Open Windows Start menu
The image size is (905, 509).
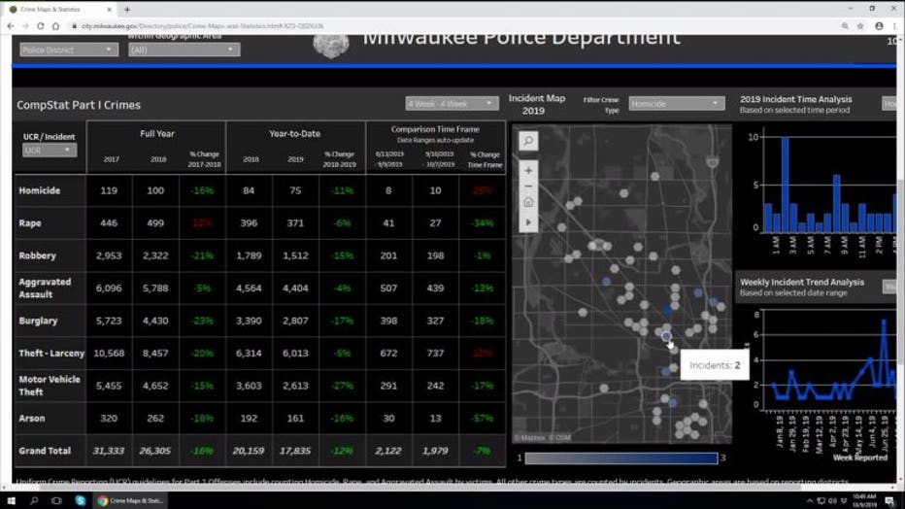[11, 500]
